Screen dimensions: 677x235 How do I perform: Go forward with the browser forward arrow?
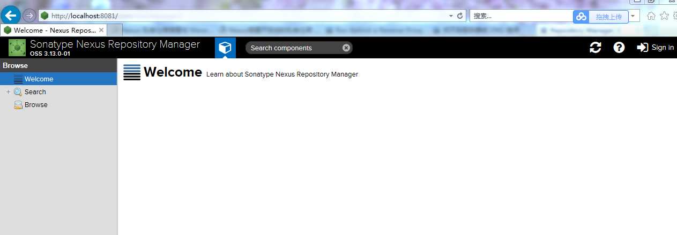(29, 16)
